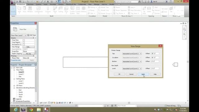Click the Save icon in quick access toolbar

click(20, 2)
